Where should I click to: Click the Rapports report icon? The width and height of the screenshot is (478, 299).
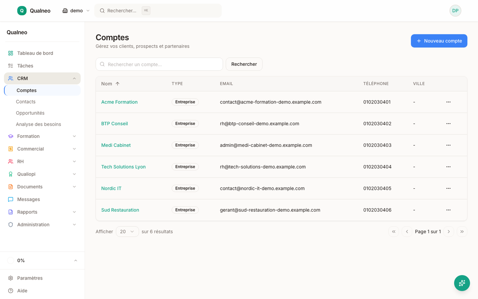pyautogui.click(x=10, y=212)
